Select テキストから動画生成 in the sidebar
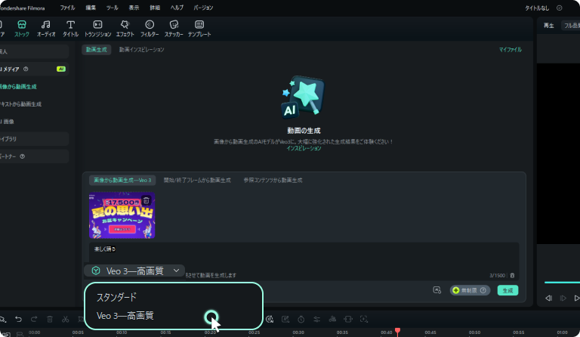 (x=20, y=104)
